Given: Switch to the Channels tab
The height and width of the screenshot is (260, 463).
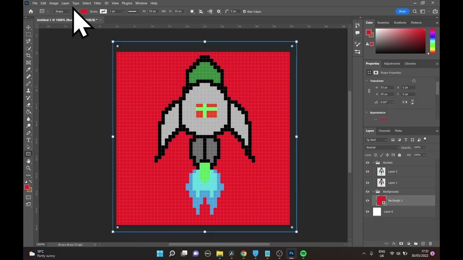Looking at the screenshot, I should 384,131.
